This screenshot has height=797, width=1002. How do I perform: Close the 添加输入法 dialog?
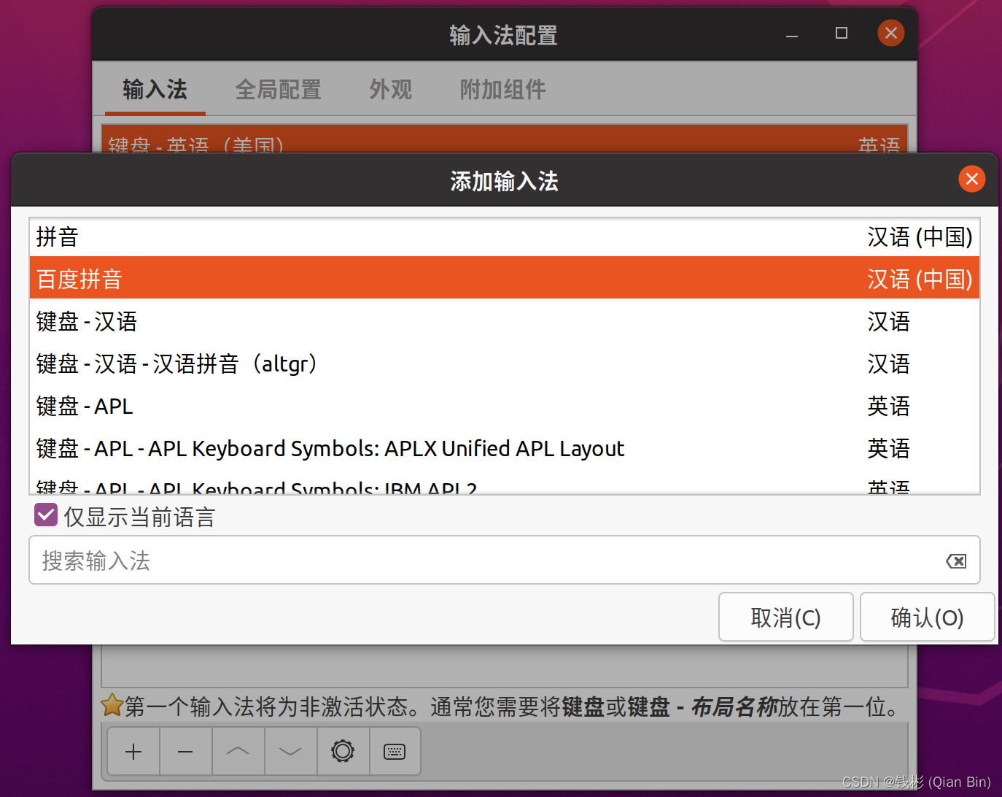(971, 179)
